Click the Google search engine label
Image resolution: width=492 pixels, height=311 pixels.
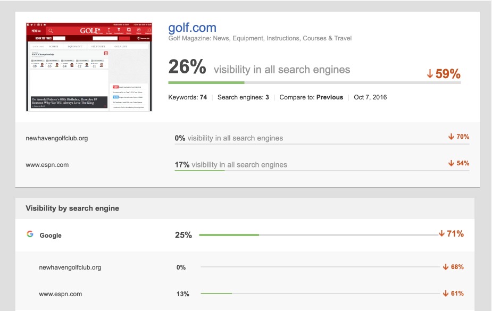coord(51,236)
